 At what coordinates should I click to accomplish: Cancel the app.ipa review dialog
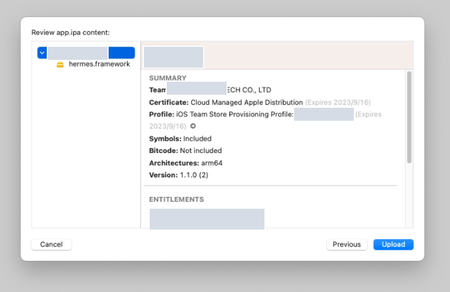[51, 245]
